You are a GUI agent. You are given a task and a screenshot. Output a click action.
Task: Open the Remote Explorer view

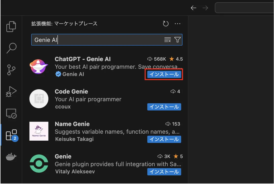11,114
